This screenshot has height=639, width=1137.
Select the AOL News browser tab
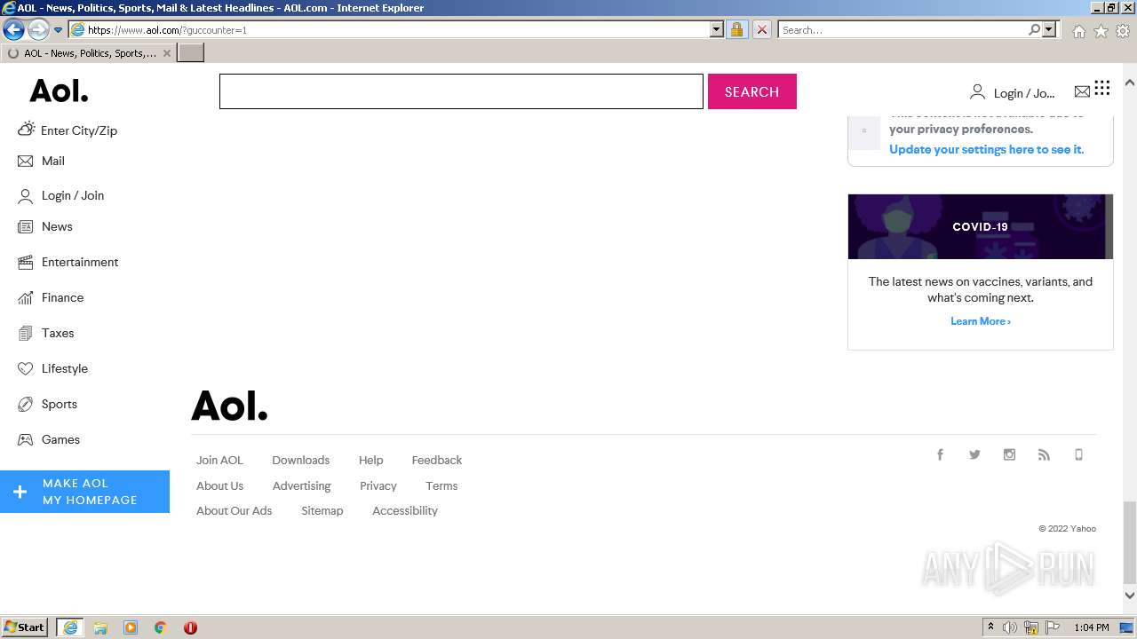point(89,53)
